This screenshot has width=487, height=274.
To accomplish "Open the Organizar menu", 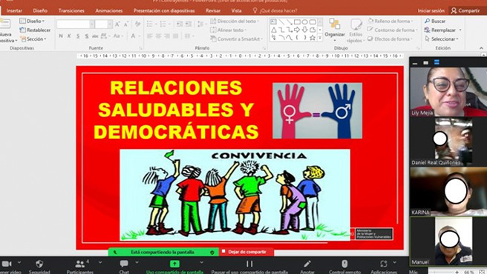I will point(335,30).
